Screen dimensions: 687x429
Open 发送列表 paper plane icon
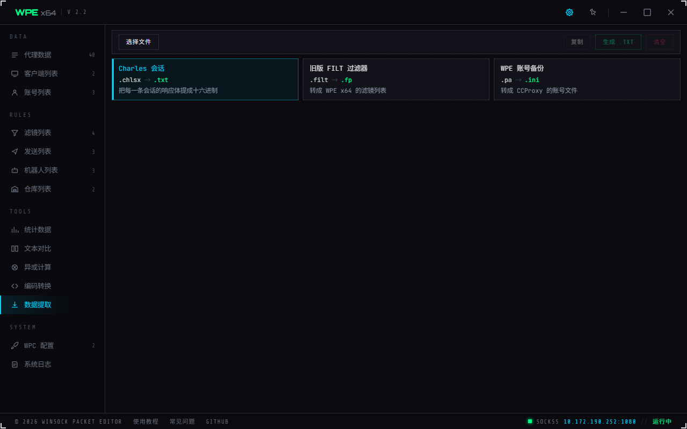click(x=14, y=152)
